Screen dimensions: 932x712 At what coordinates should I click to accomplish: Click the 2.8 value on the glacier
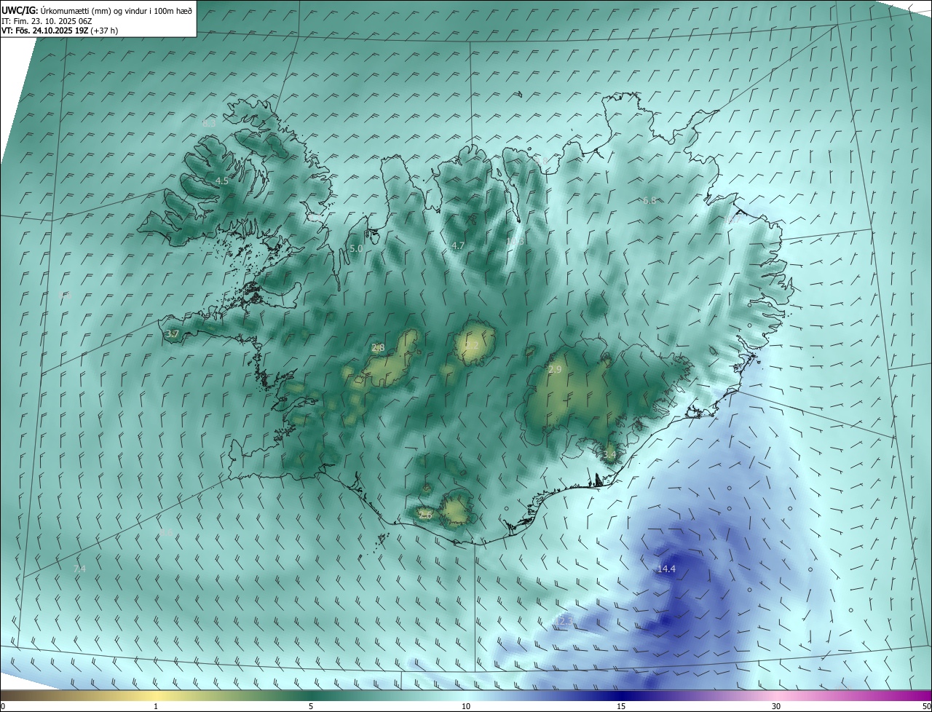coord(378,348)
